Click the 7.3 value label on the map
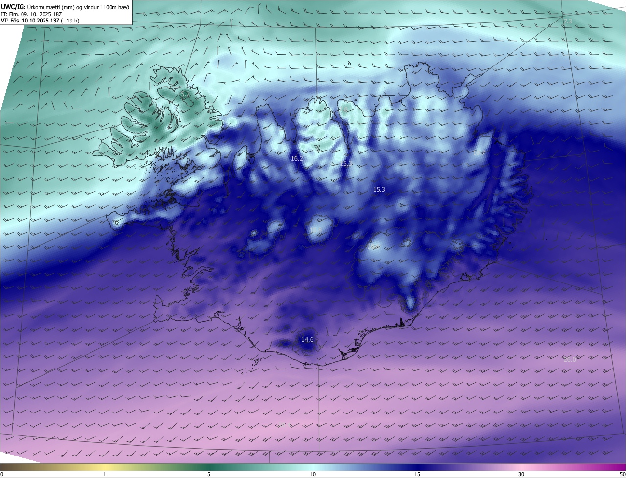The height and width of the screenshot is (478, 626). tap(568, 22)
